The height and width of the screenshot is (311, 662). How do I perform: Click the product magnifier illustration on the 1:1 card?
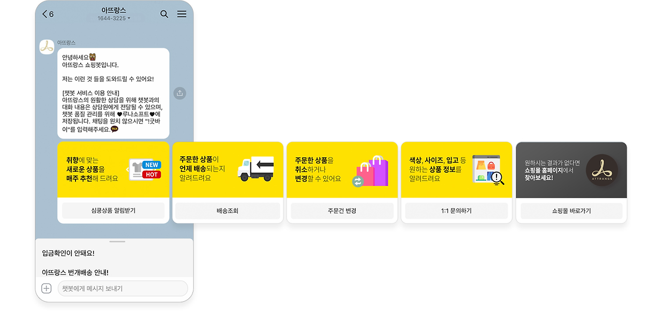click(488, 169)
